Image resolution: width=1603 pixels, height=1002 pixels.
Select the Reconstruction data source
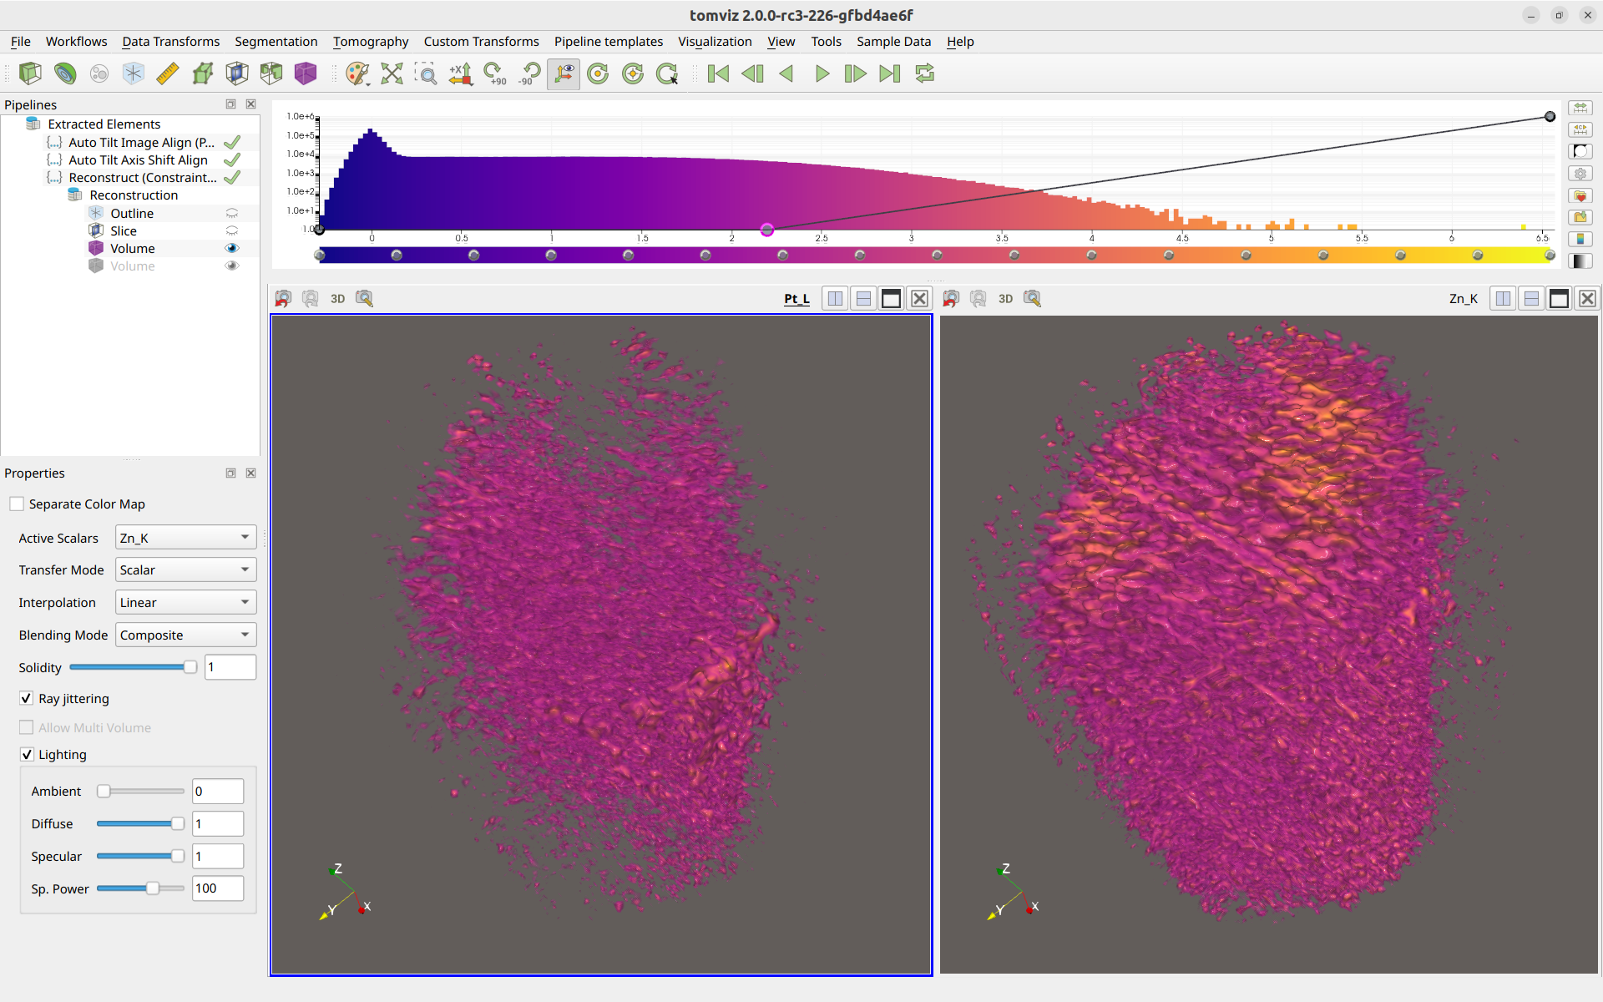click(134, 195)
